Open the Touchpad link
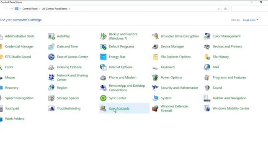 (12, 108)
